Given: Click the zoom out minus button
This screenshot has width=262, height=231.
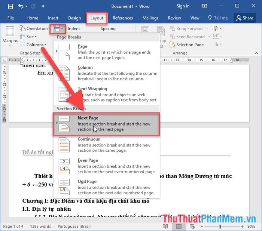Looking at the screenshot, I should tap(202, 227).
